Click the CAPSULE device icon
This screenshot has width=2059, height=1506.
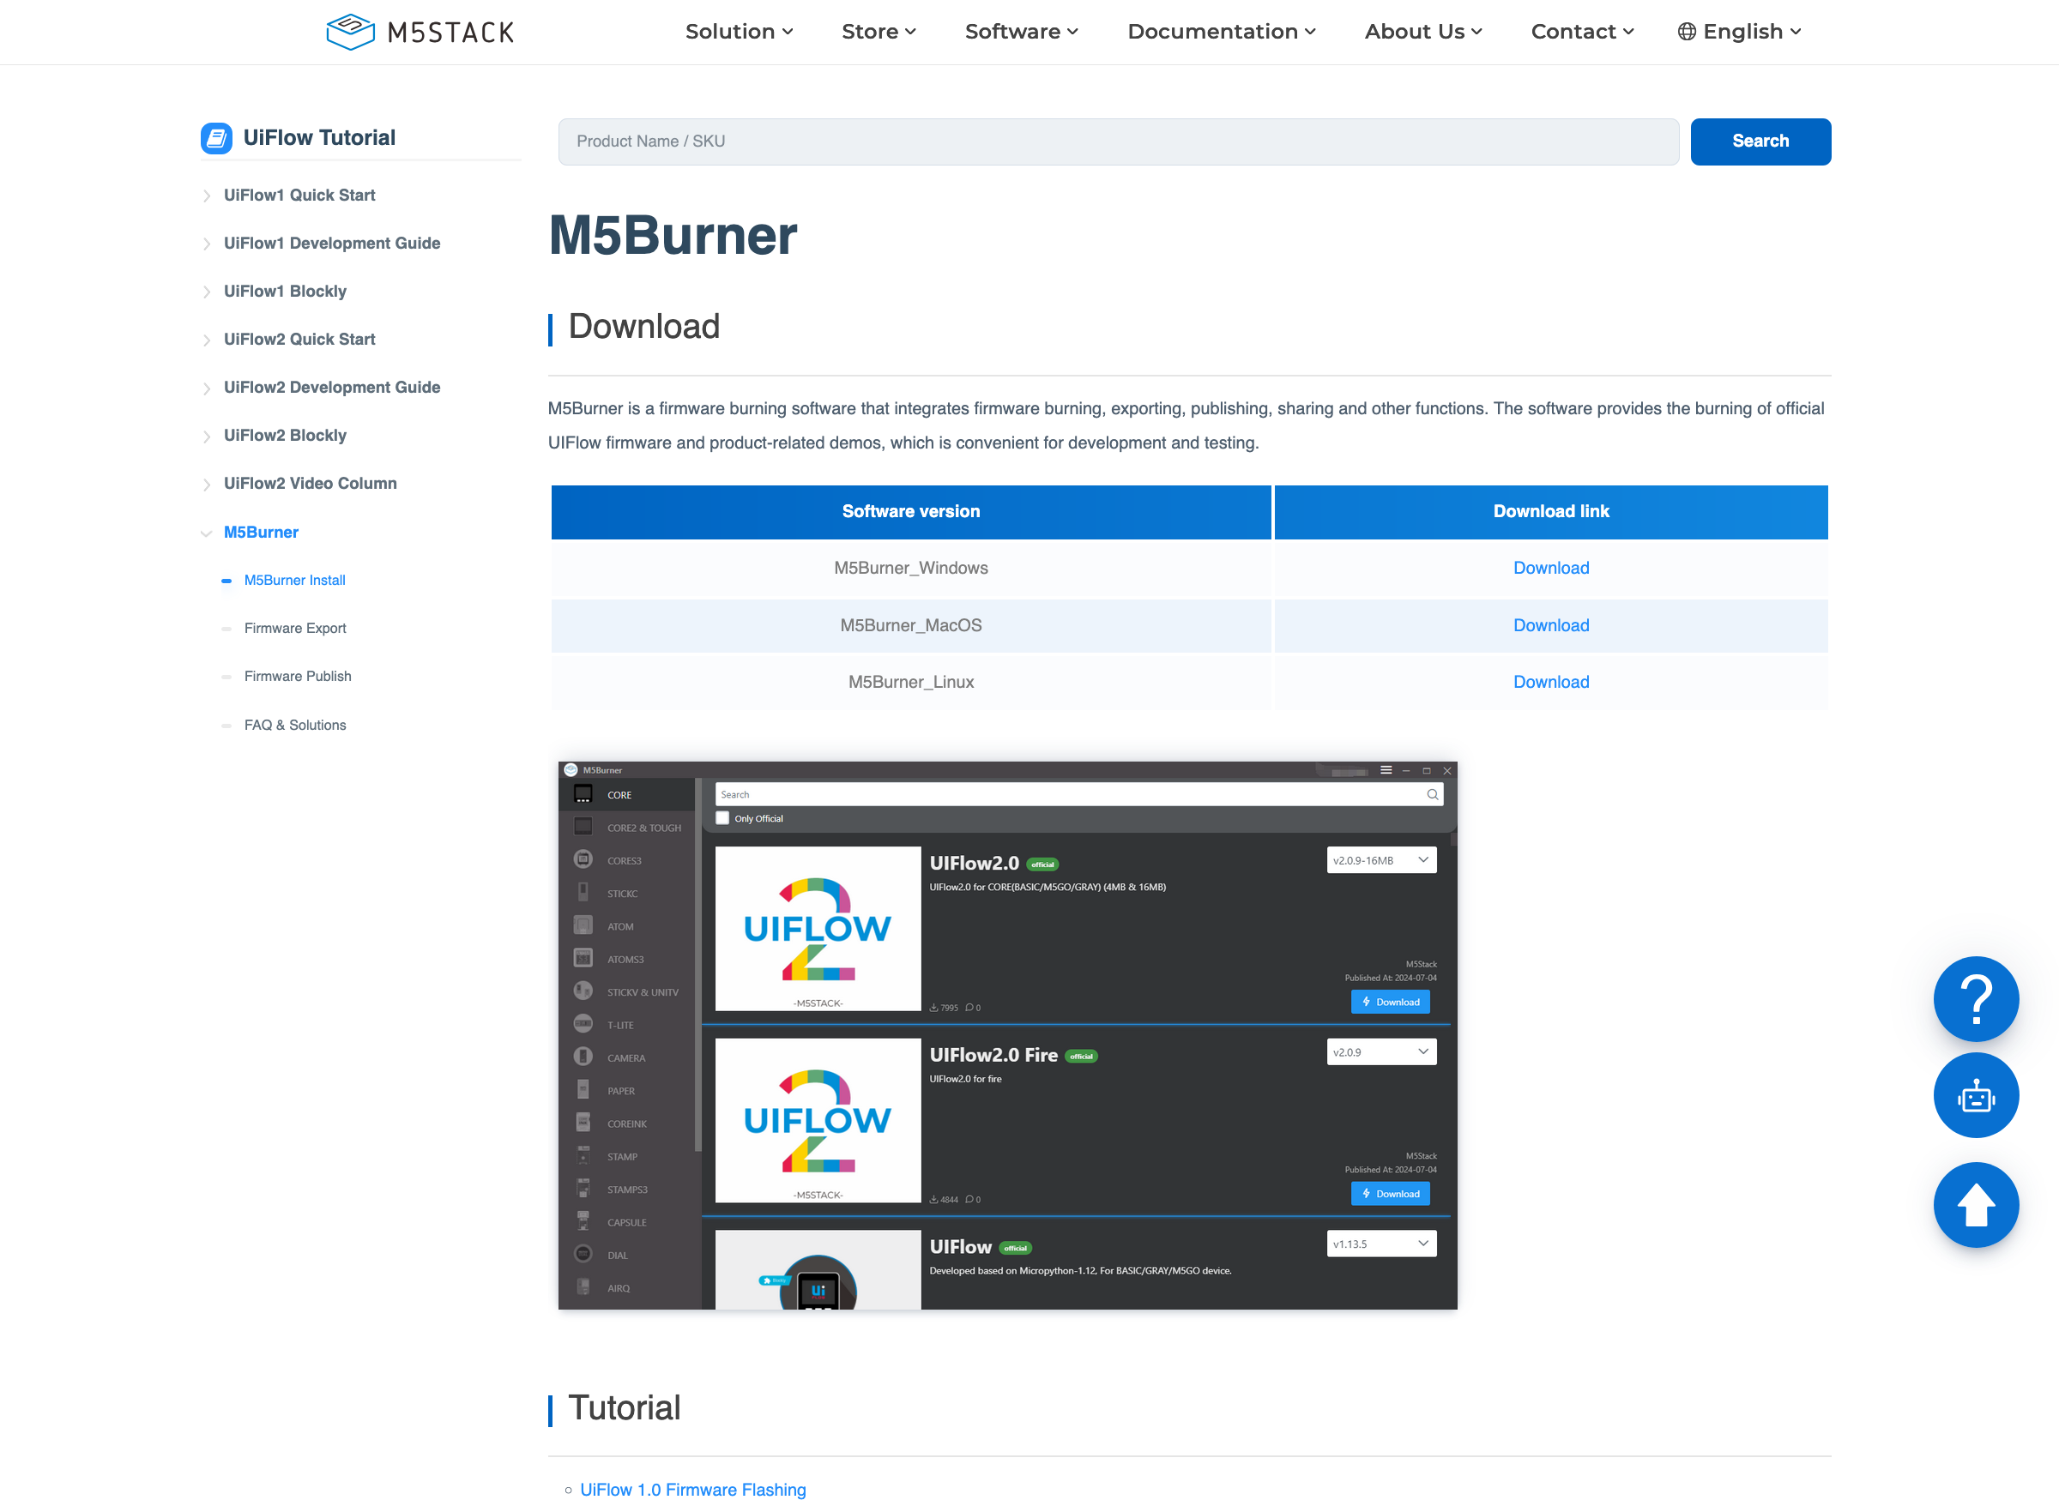pyautogui.click(x=583, y=1220)
